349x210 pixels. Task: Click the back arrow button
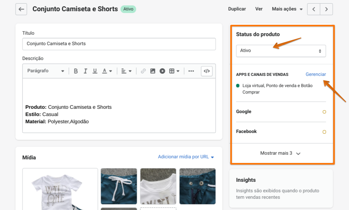pyautogui.click(x=21, y=9)
